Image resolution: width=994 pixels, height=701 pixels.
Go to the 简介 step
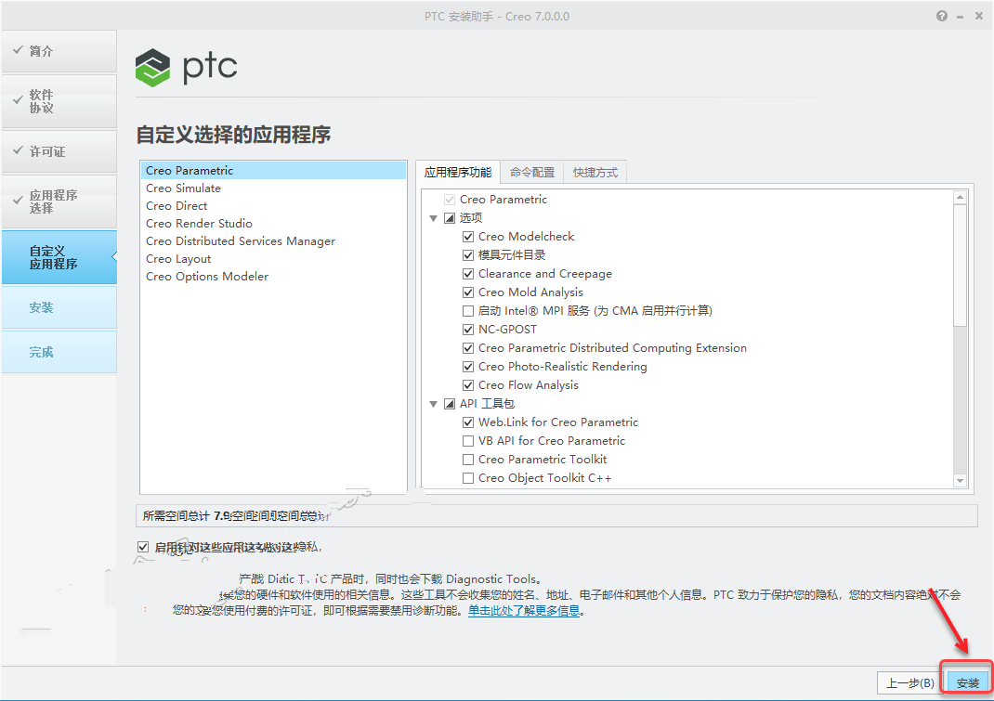coord(59,51)
